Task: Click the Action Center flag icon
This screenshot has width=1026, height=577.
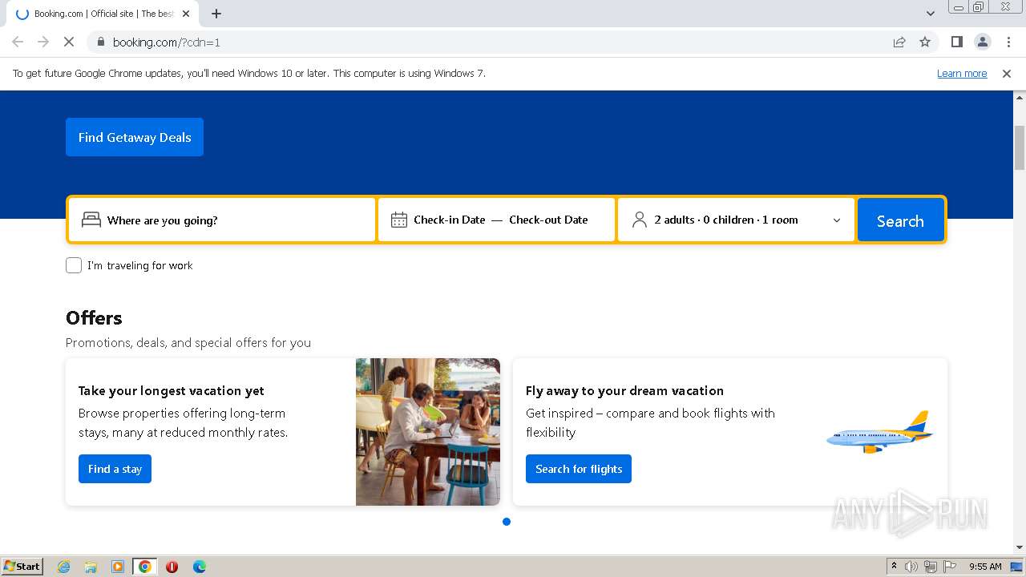Action: (950, 567)
